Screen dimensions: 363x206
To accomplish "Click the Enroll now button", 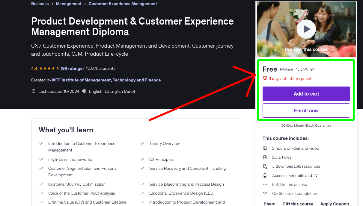I will coord(306,110).
